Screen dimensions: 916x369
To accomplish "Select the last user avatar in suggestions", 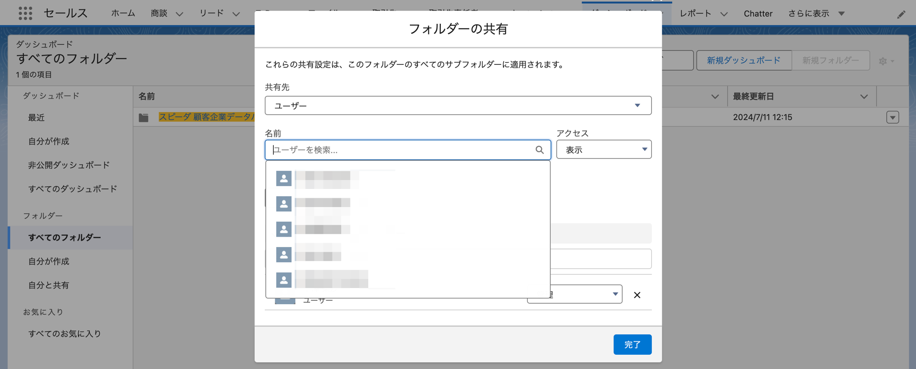I will point(284,280).
